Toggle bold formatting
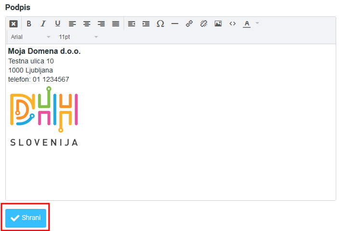This screenshot has width=341, height=231. [29, 24]
